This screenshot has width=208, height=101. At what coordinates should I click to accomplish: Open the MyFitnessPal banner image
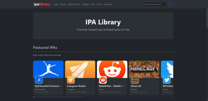tap(48, 69)
